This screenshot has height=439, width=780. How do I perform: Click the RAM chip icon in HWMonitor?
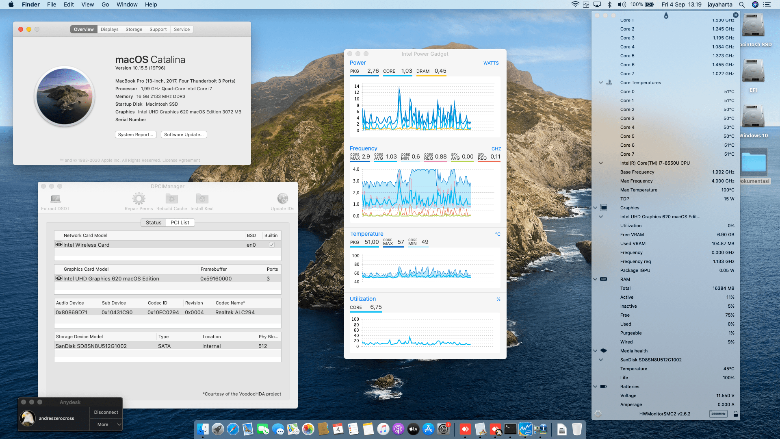tap(604, 279)
